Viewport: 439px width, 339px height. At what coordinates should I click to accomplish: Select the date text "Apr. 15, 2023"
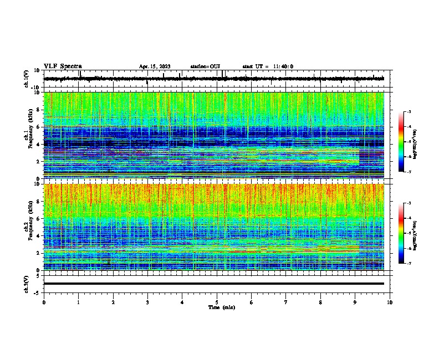pos(155,66)
